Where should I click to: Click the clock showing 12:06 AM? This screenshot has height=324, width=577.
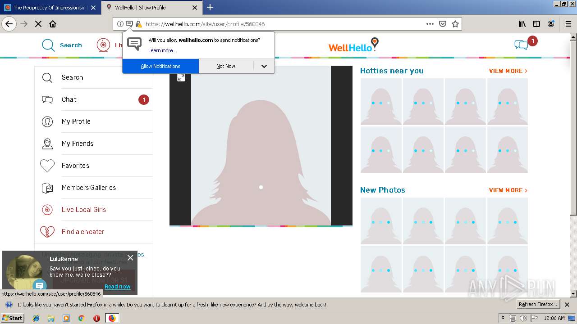tap(554, 318)
